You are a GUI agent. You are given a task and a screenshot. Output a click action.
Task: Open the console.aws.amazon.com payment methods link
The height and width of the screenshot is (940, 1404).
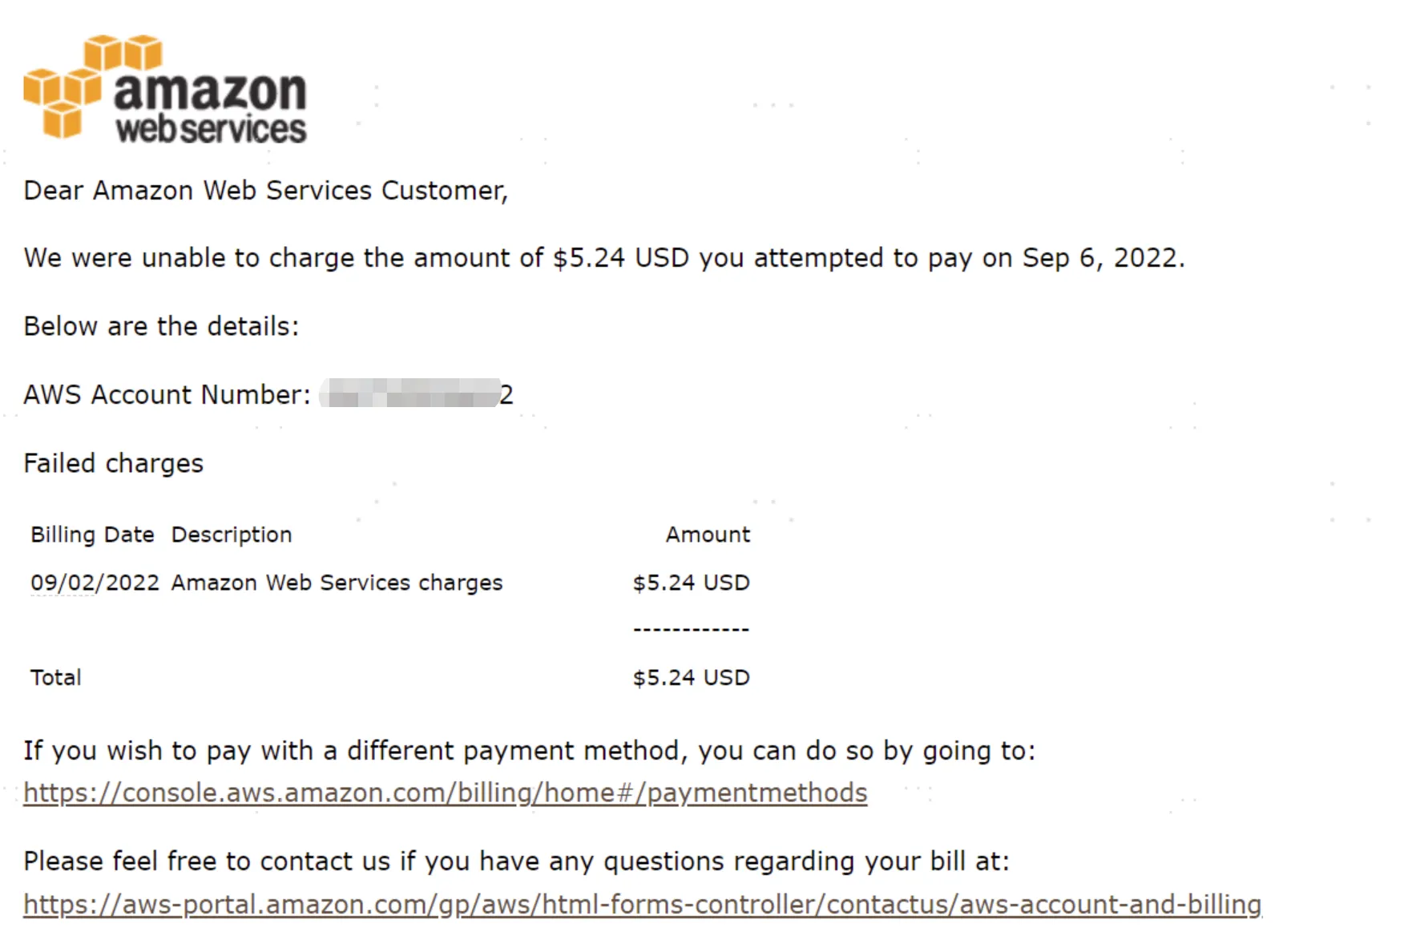click(446, 793)
